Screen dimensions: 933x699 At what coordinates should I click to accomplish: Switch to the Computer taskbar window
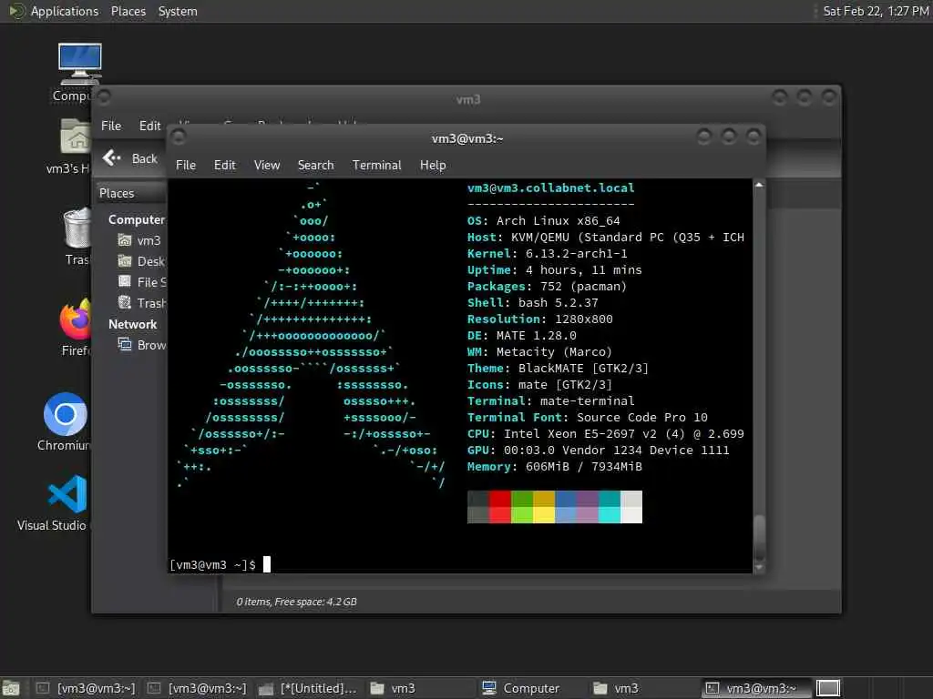pyautogui.click(x=530, y=688)
